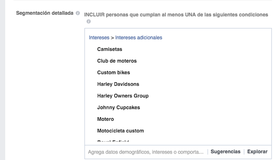Screen dimensions: 280x160
Task: Open the Intereses adicionales breadcrumb link
Action: [x=139, y=38]
